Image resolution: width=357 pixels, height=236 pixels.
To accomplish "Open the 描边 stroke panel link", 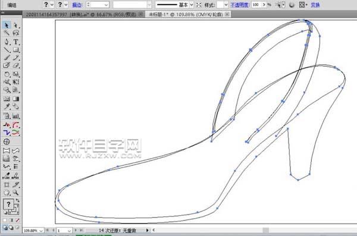I will (x=77, y=5).
